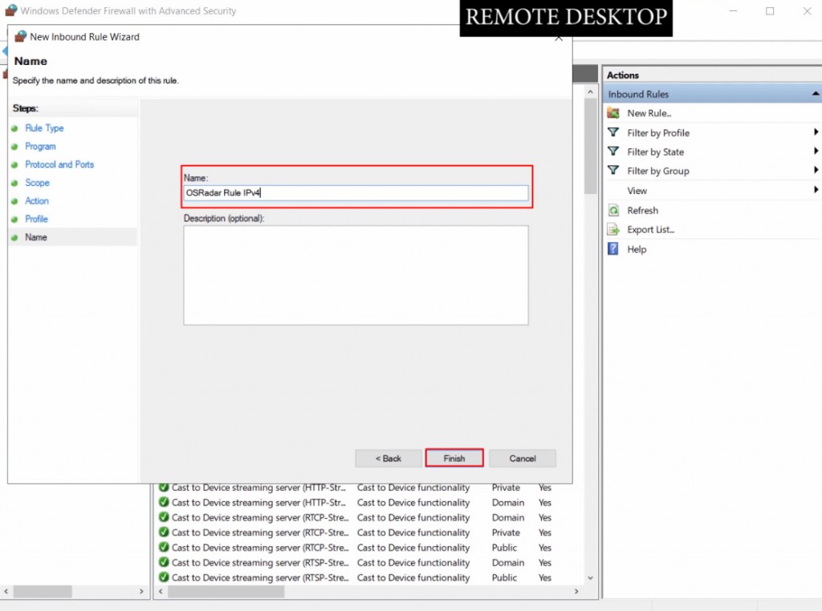Click green check icon of RTSP-Stre Public rule

click(x=164, y=577)
